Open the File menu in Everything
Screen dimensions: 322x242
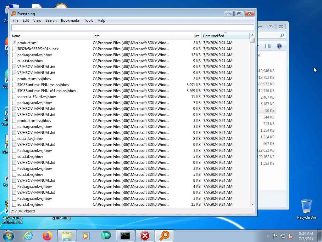(15, 20)
